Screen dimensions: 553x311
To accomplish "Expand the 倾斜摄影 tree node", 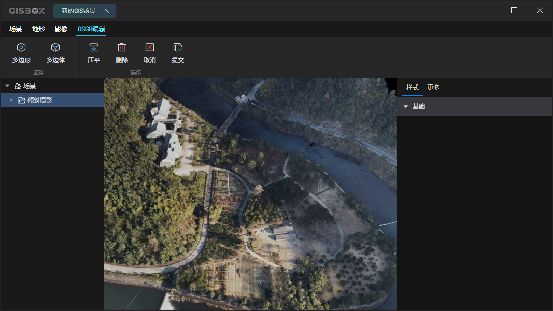I will [x=12, y=100].
